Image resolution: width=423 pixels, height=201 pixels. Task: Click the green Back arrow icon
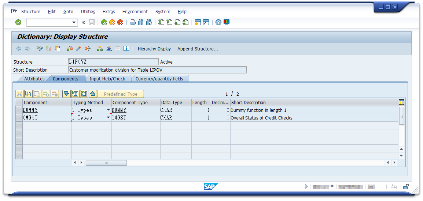point(104,23)
